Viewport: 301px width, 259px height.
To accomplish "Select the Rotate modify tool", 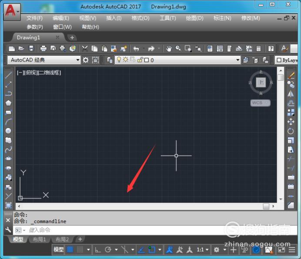I will pyautogui.click(x=291, y=131).
